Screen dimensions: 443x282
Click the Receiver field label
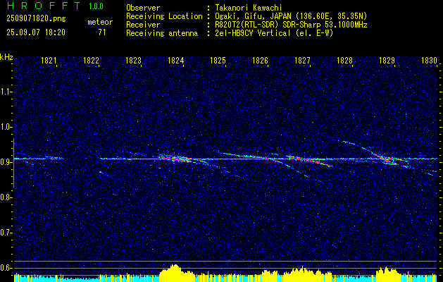143,25
